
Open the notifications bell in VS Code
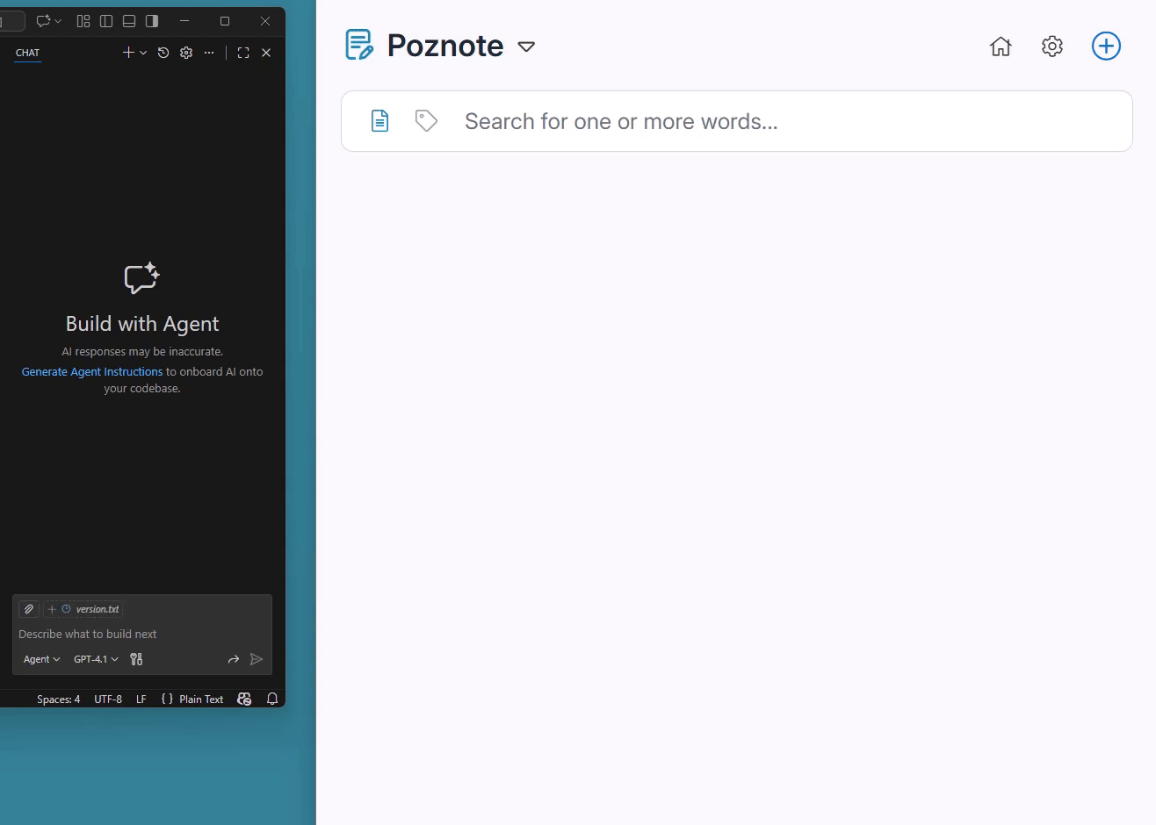[x=272, y=699]
